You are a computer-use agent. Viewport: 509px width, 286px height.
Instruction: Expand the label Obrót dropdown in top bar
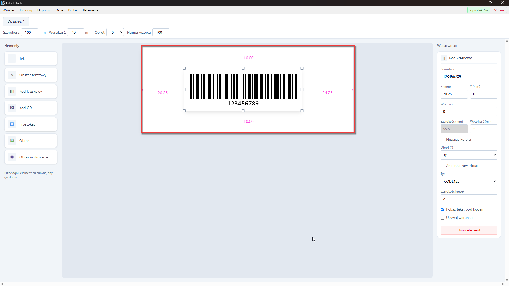click(115, 32)
